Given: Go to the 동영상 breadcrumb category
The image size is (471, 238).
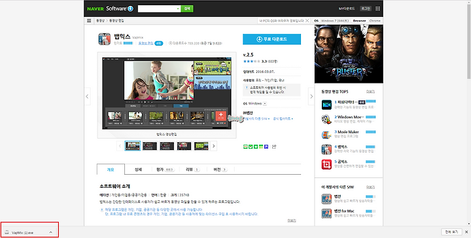Looking at the screenshot, I should [x=100, y=21].
